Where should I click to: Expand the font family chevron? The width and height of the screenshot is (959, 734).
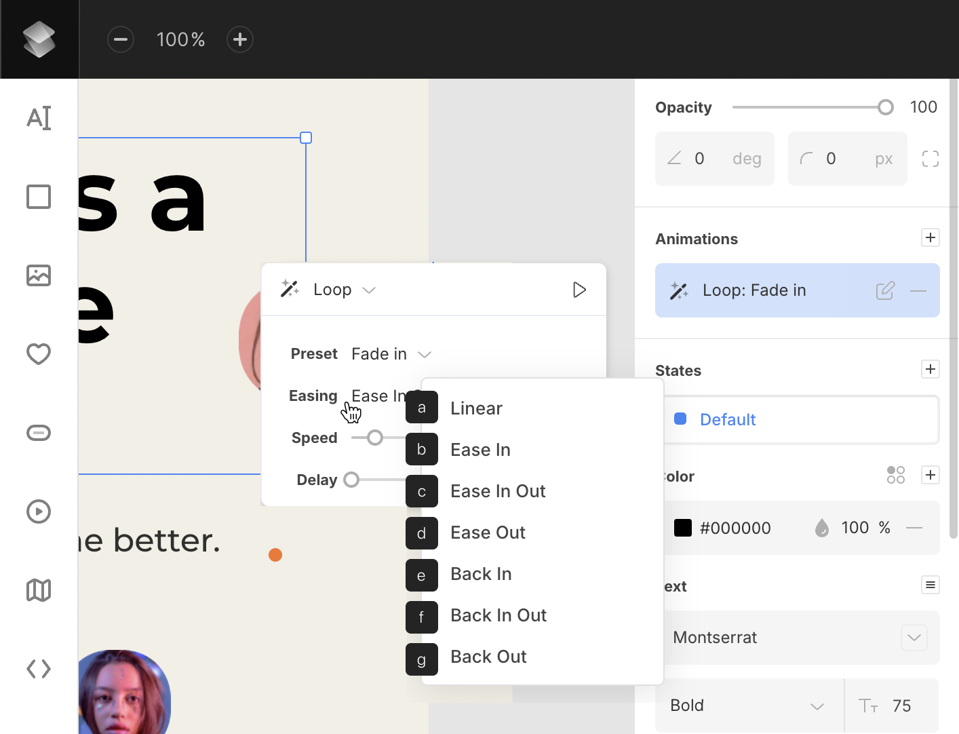[x=914, y=638]
